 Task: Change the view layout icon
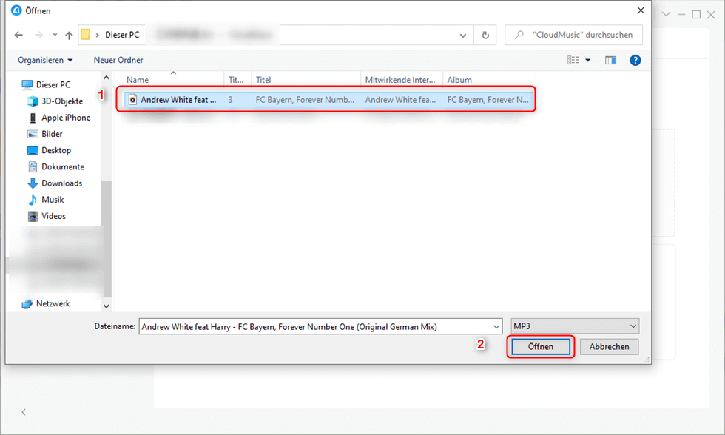pos(573,60)
